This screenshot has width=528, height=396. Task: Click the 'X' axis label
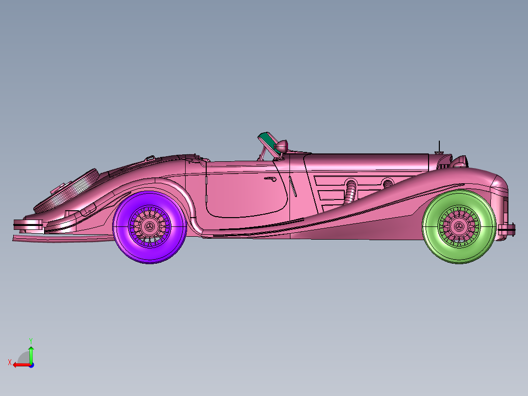click(x=10, y=363)
